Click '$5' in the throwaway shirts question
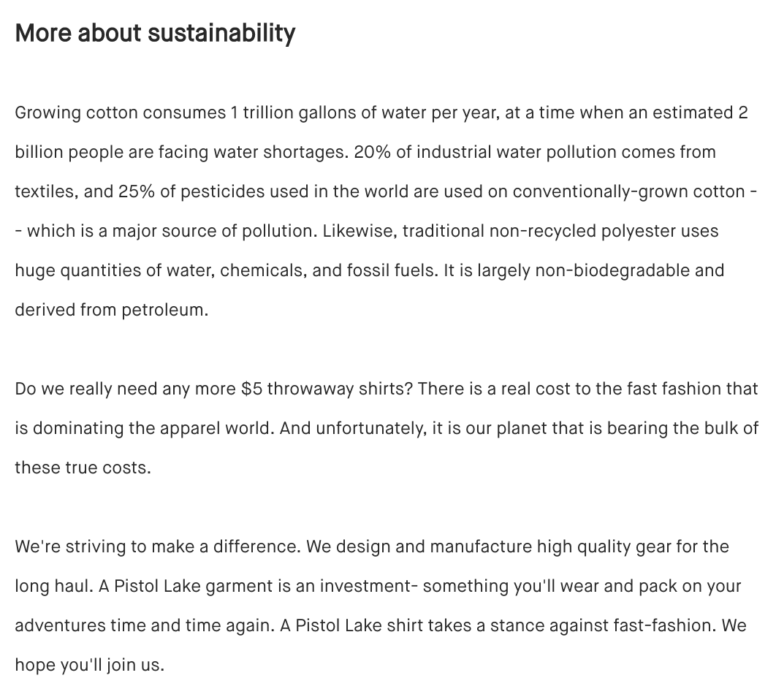 [x=252, y=389]
